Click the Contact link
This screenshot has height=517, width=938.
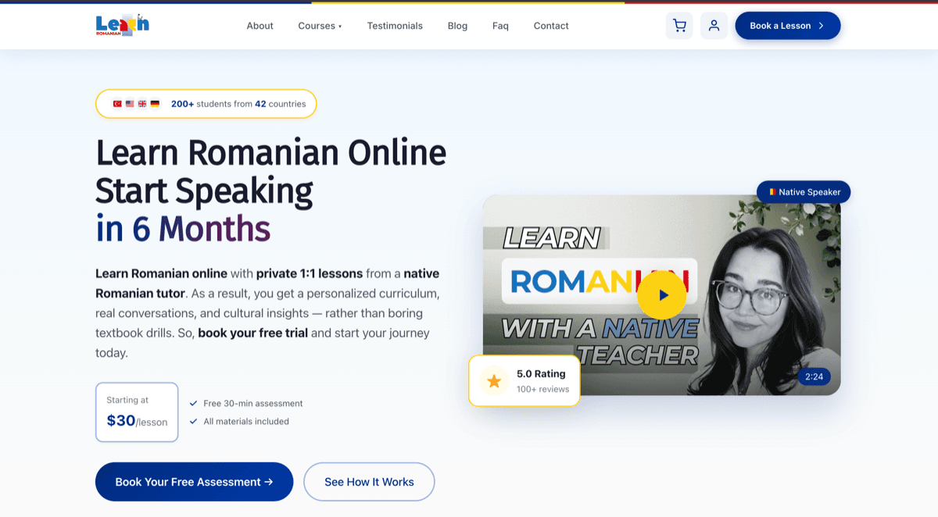pyautogui.click(x=550, y=25)
